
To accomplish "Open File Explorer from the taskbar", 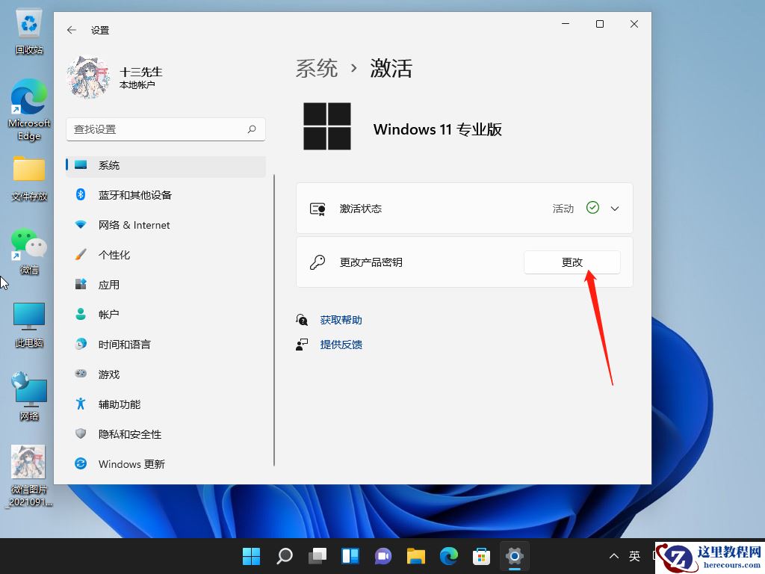I will pos(415,556).
